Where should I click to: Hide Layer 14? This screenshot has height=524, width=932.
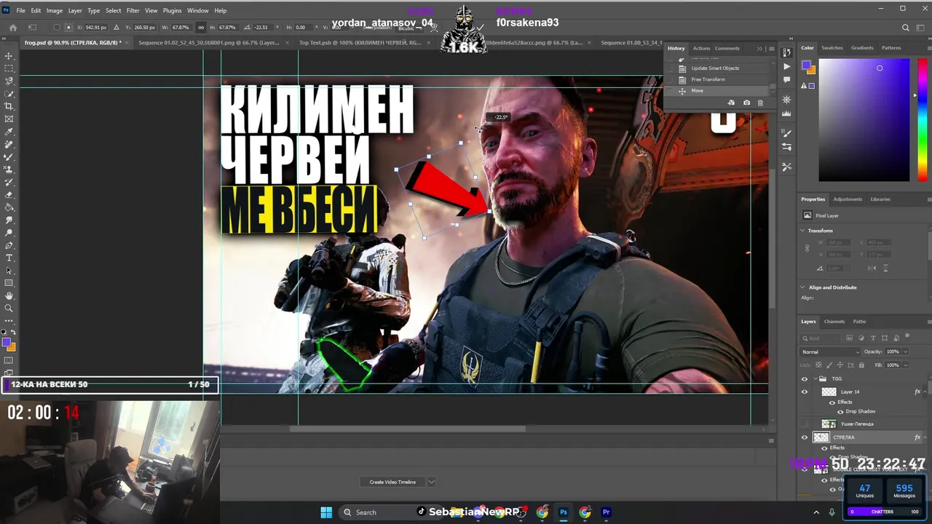pos(805,392)
